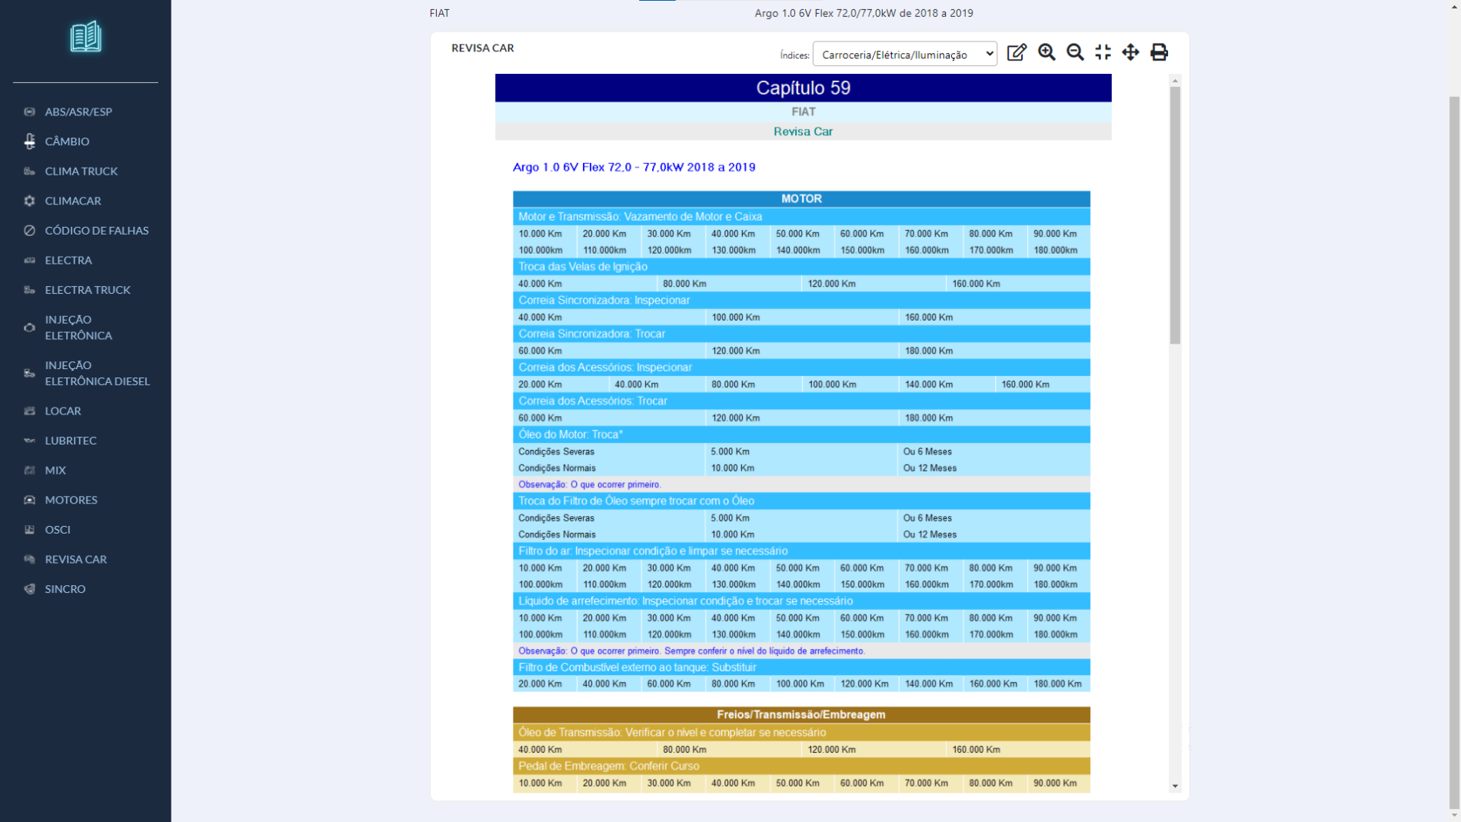Click the document vertical scrollbar thumb

click(1175, 215)
